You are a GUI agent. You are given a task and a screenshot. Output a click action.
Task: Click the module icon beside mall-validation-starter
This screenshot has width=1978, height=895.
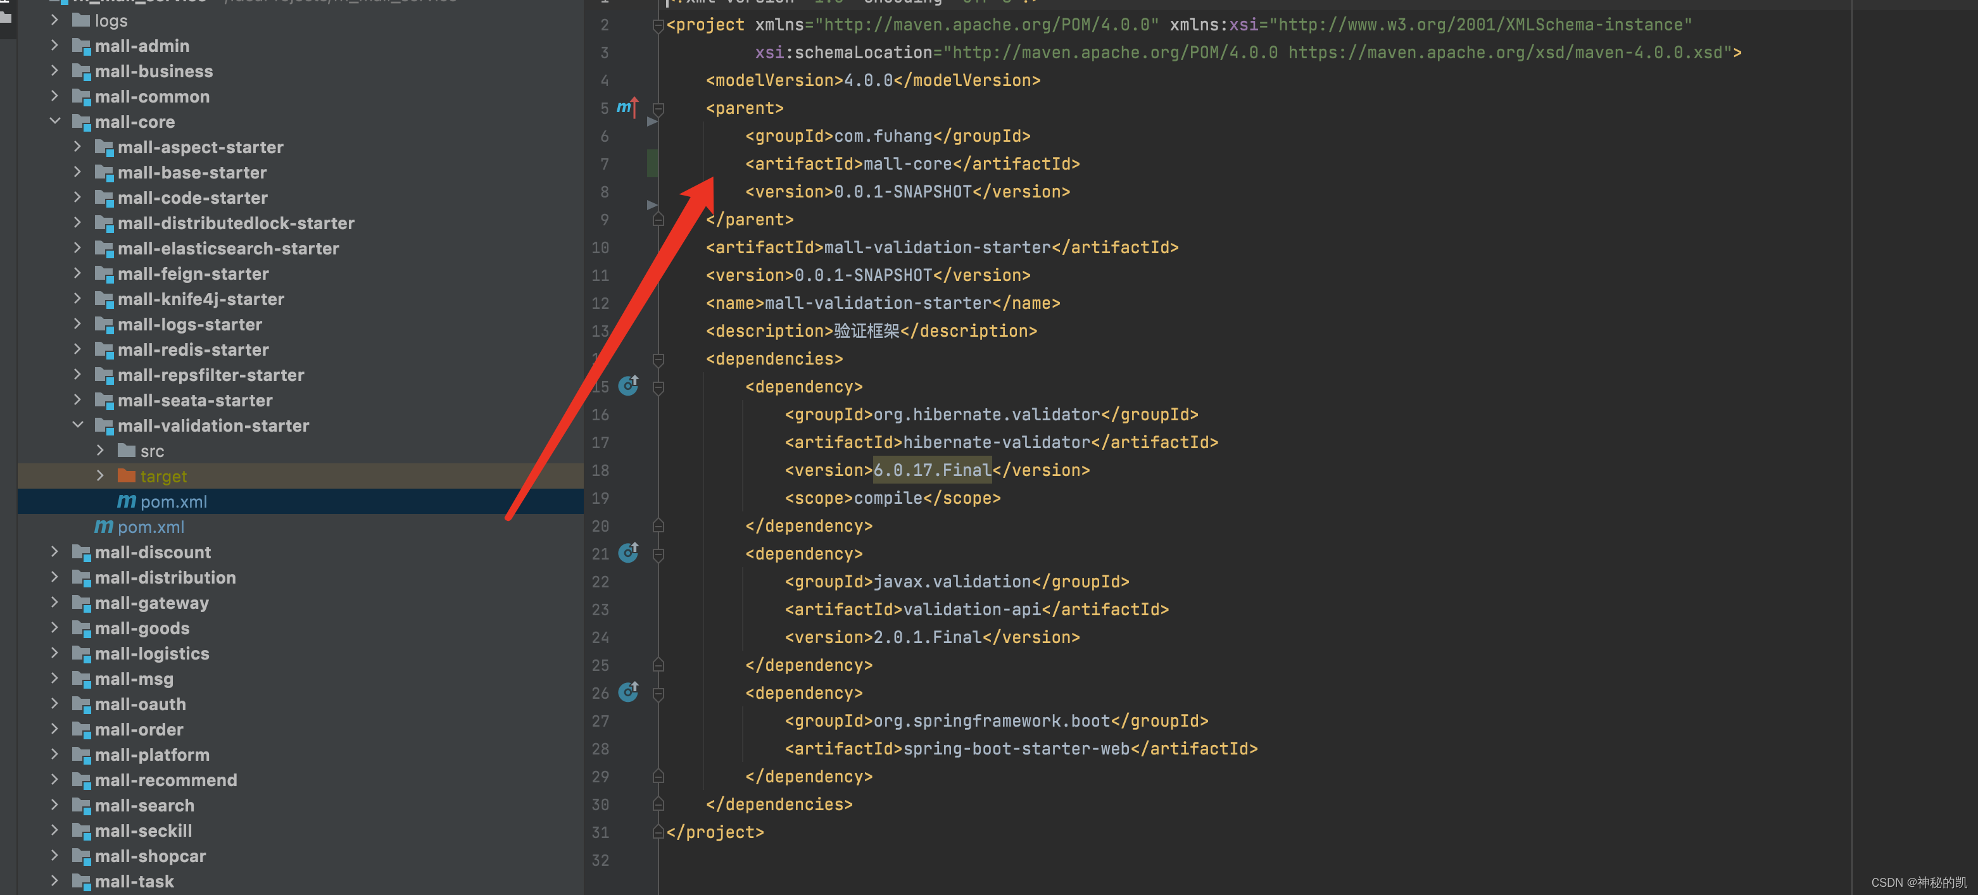[103, 425]
